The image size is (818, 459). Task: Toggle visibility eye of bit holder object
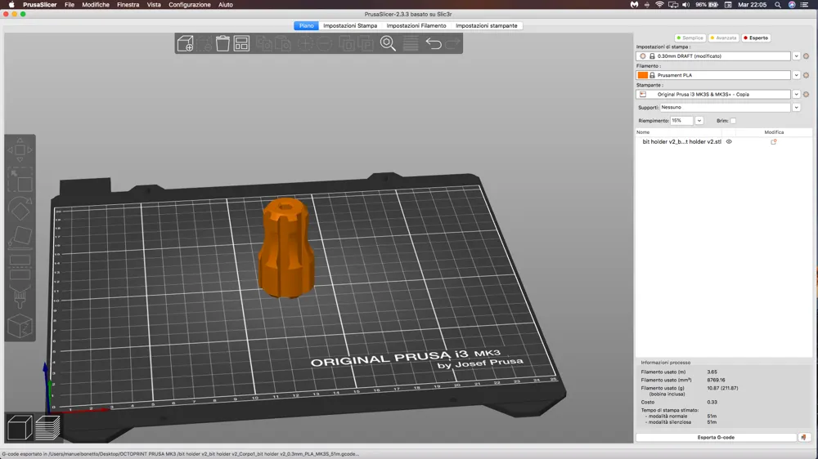click(x=729, y=142)
